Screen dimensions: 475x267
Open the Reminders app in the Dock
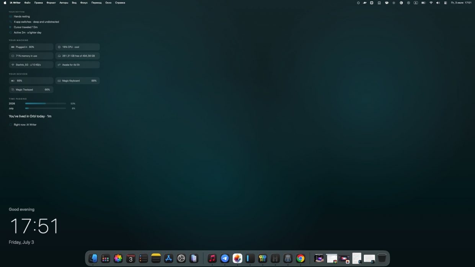144,259
